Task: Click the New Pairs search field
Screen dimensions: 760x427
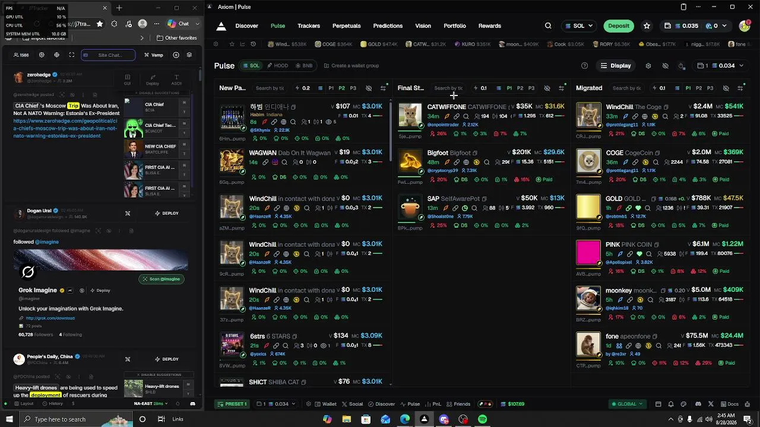Action: pos(270,88)
